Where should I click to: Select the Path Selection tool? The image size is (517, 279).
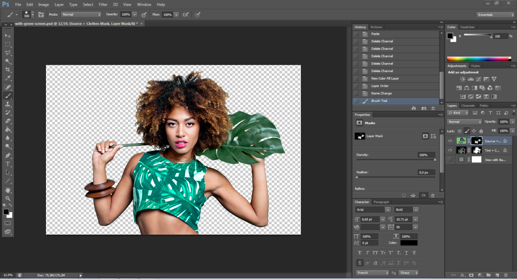point(8,172)
